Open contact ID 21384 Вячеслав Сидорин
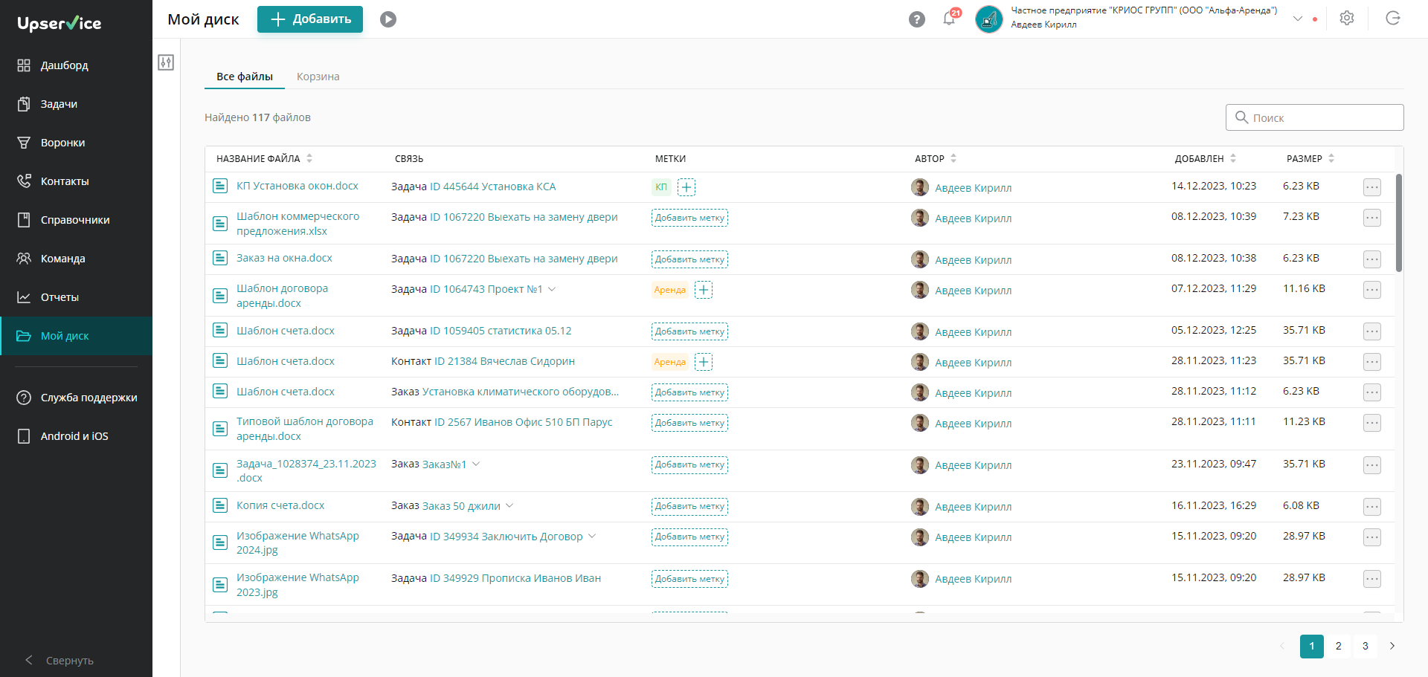1428x677 pixels. click(504, 361)
